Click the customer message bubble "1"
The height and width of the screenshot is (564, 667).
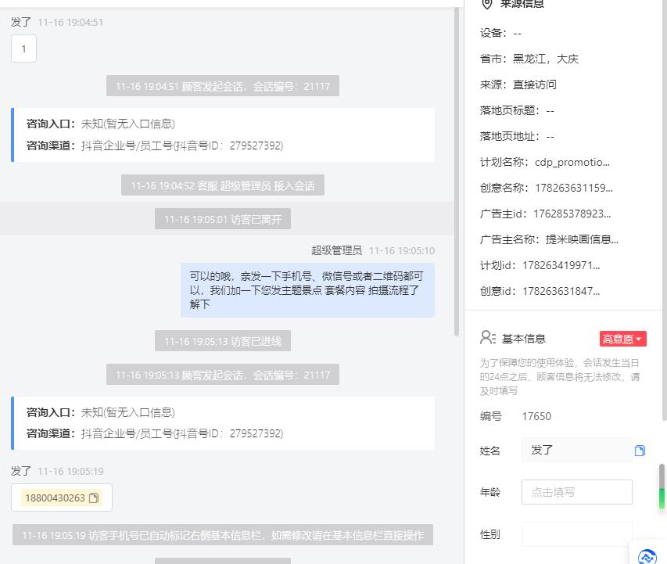[x=23, y=49]
